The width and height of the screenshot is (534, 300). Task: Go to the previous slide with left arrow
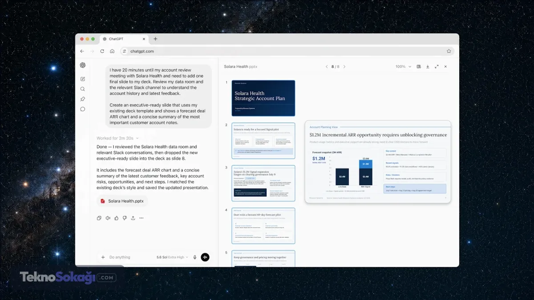click(x=327, y=67)
